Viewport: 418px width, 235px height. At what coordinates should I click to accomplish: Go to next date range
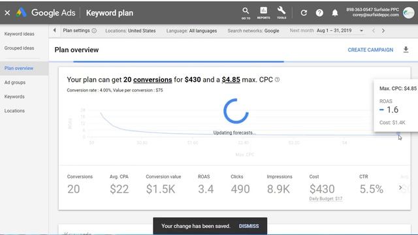383,31
